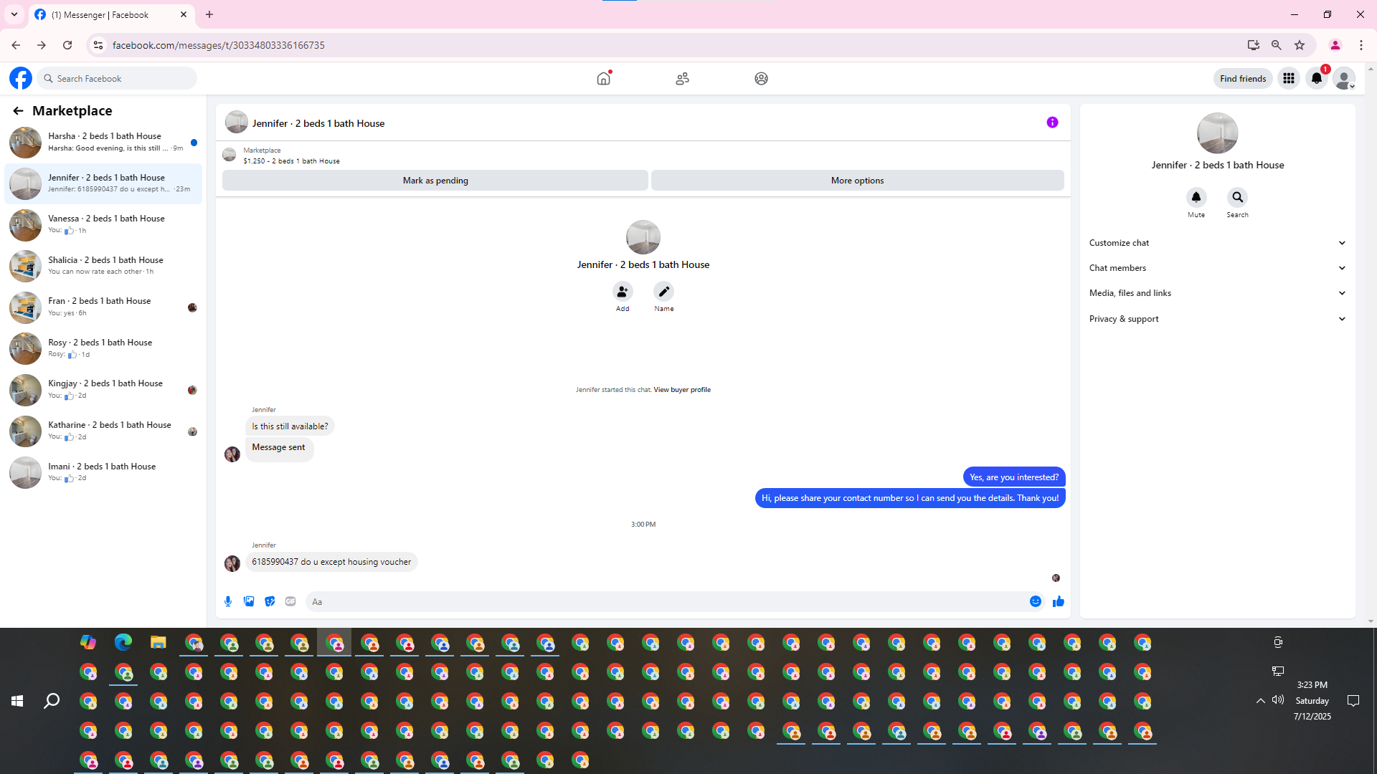Go to Facebook Home tab
The image size is (1377, 774).
tap(603, 79)
